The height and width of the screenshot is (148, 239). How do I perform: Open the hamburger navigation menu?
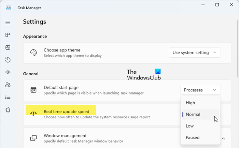(8, 23)
